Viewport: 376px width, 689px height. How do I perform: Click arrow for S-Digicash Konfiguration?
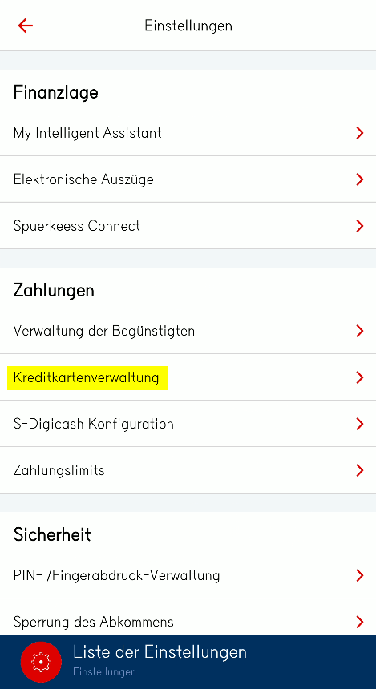pyautogui.click(x=360, y=424)
